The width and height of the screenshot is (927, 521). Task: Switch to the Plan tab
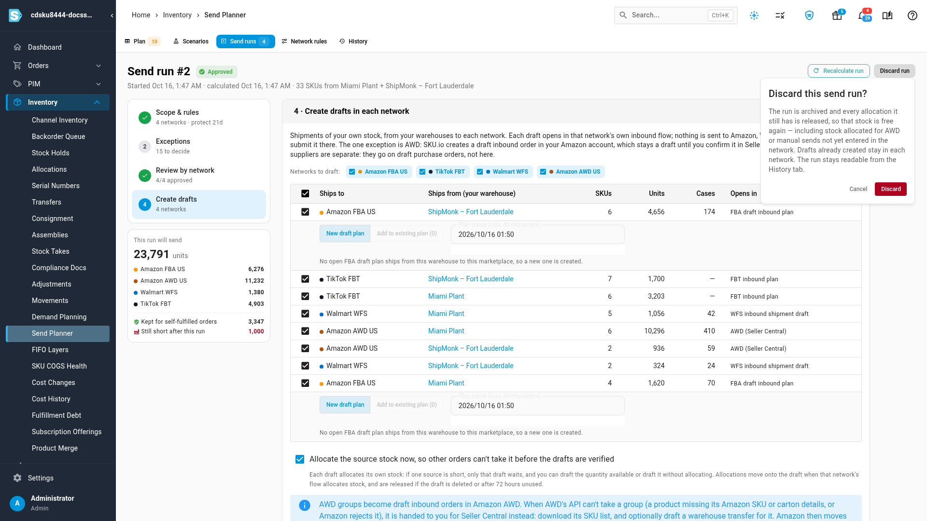(141, 41)
